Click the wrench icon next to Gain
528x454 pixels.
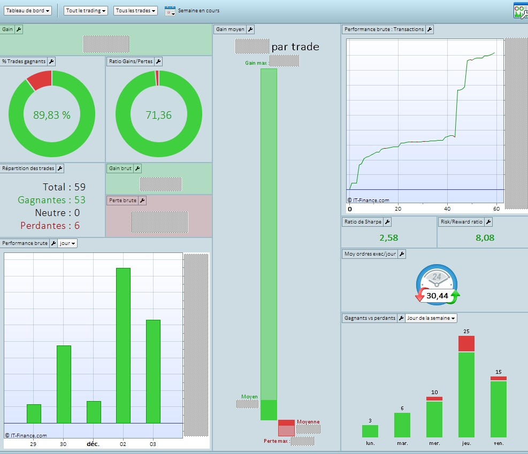(x=19, y=29)
